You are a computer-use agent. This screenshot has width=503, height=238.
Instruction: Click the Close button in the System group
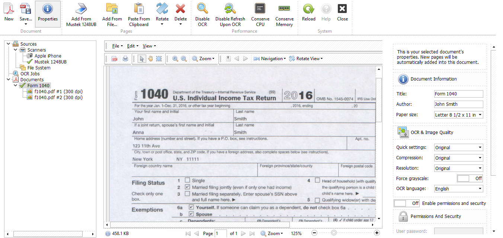click(x=342, y=13)
